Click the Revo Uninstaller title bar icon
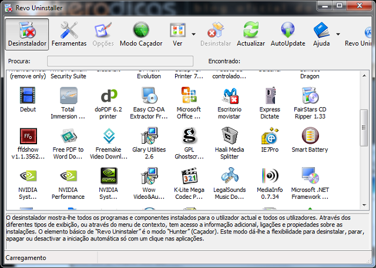The height and width of the screenshot is (268, 376). pos(9,8)
